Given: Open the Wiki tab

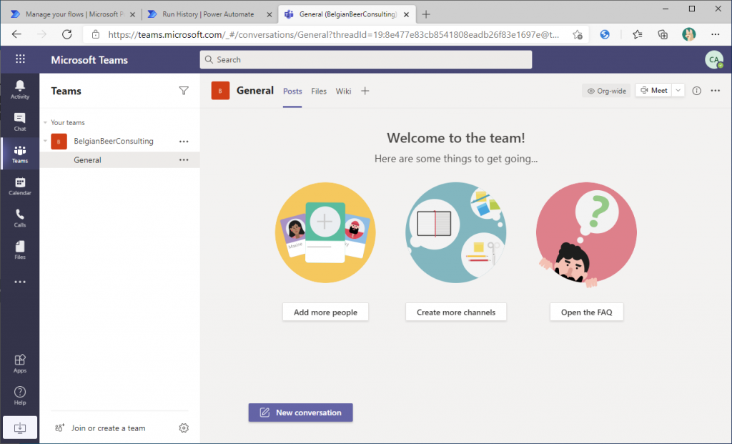Looking at the screenshot, I should click(343, 91).
